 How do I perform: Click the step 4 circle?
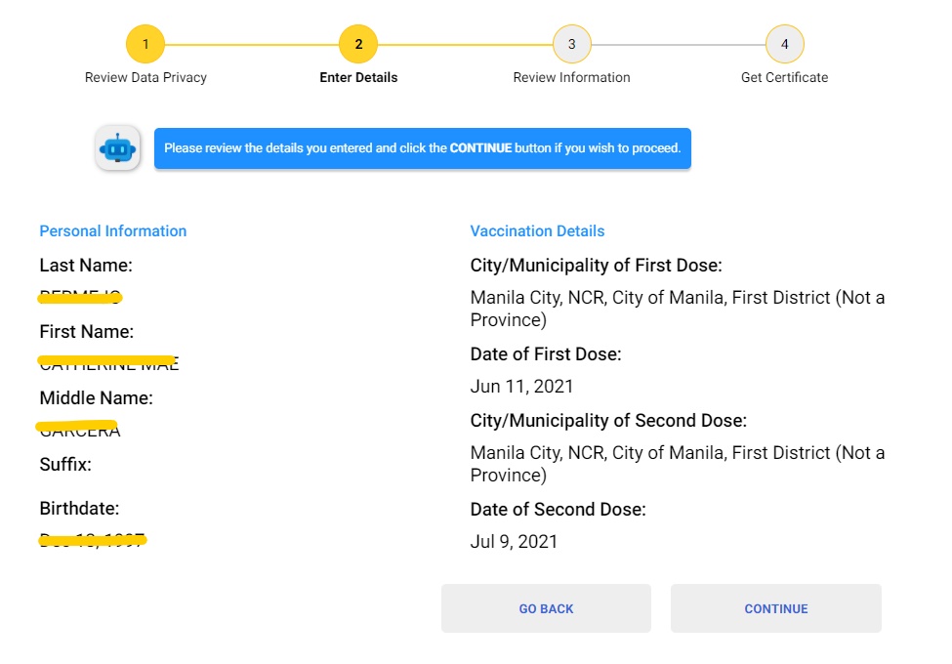(784, 44)
